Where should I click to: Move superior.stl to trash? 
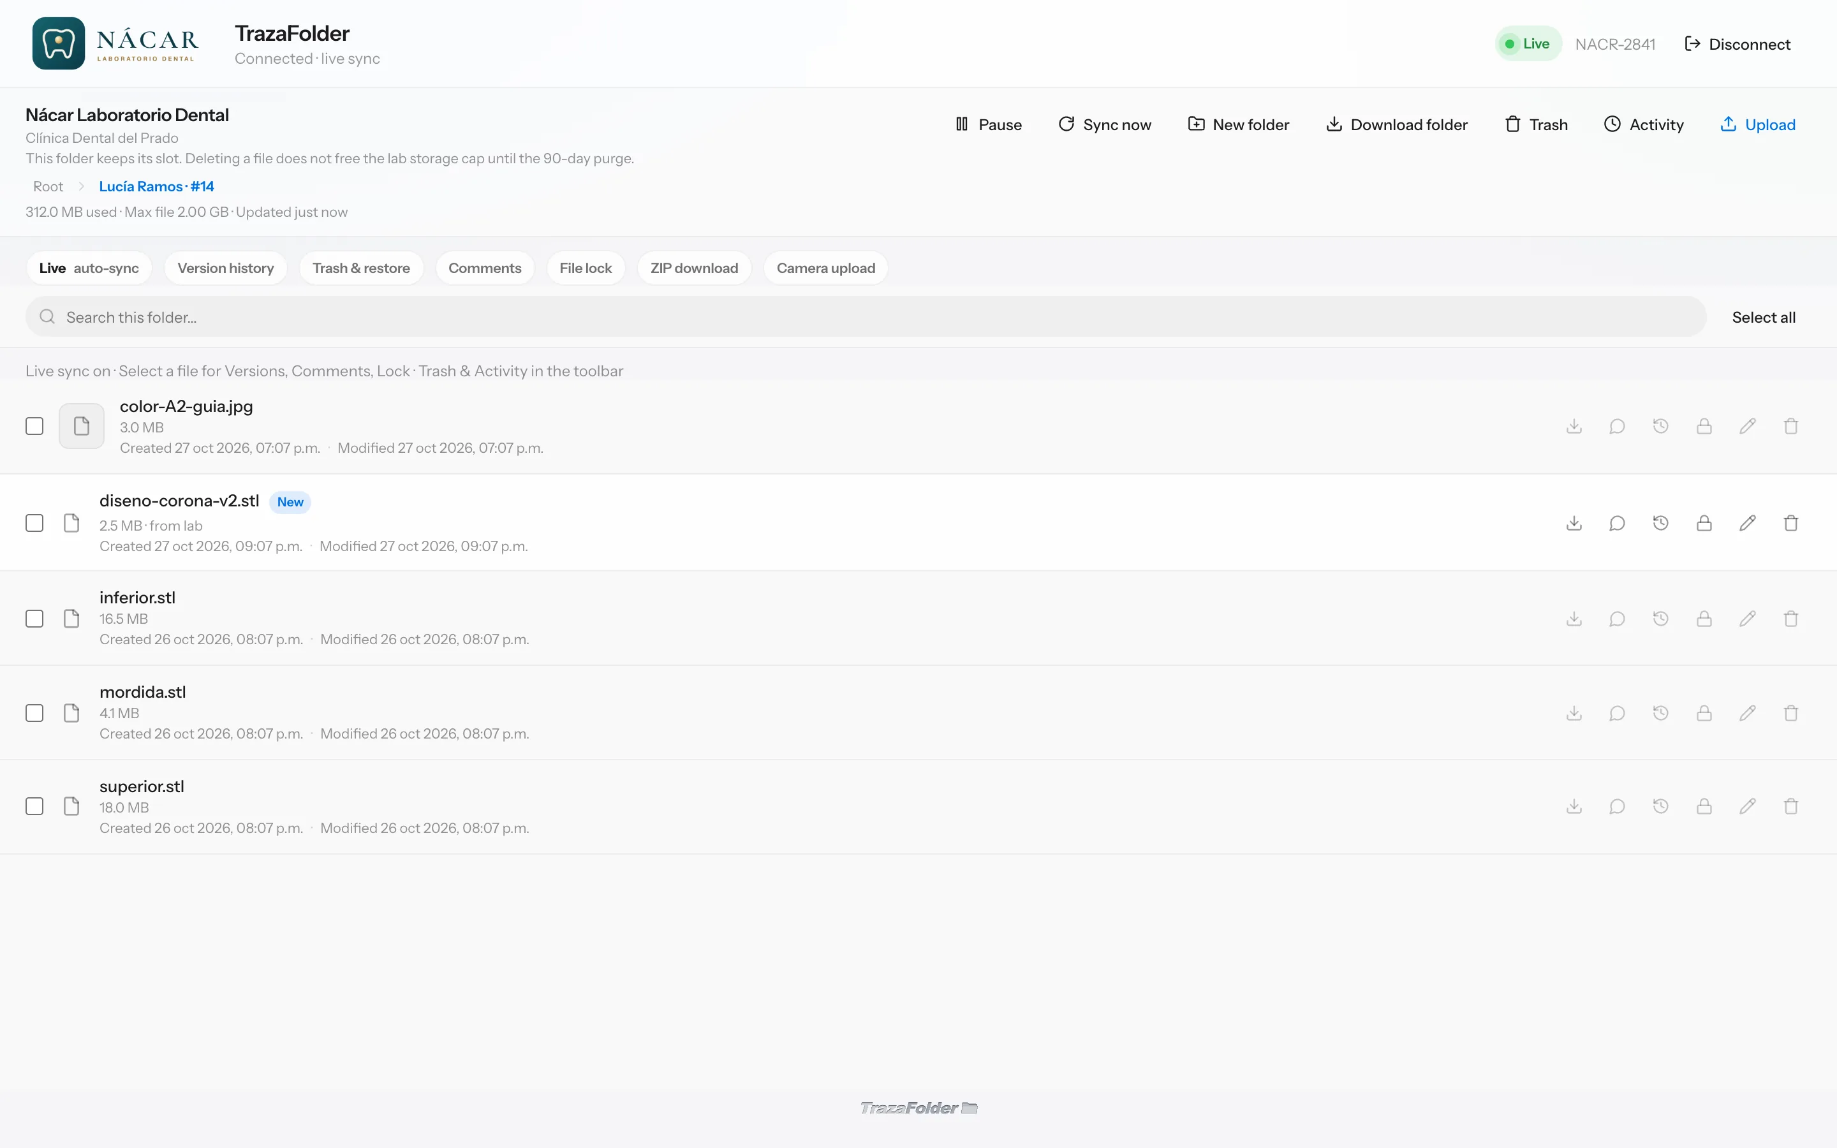coord(1790,806)
